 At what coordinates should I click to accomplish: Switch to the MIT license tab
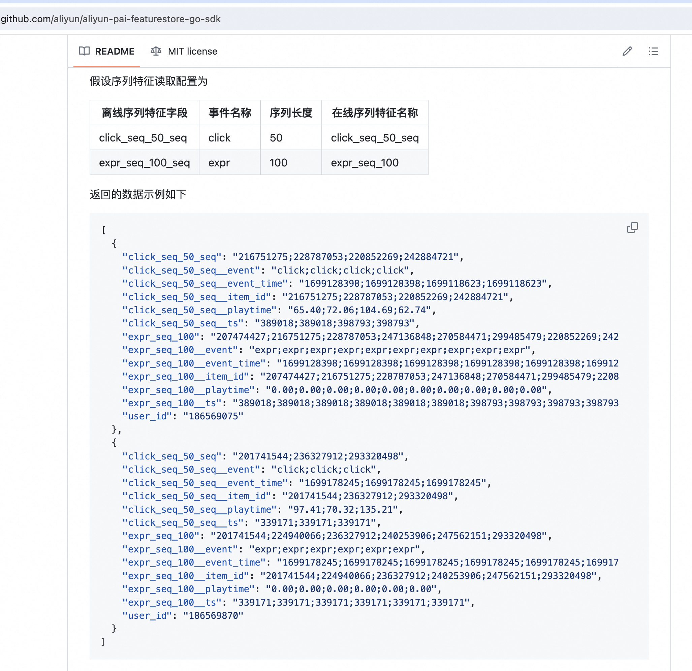tap(184, 51)
